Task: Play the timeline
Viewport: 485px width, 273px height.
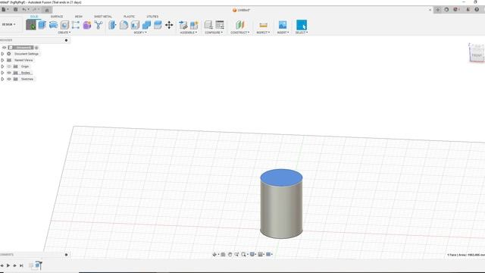Action: [x=8, y=265]
